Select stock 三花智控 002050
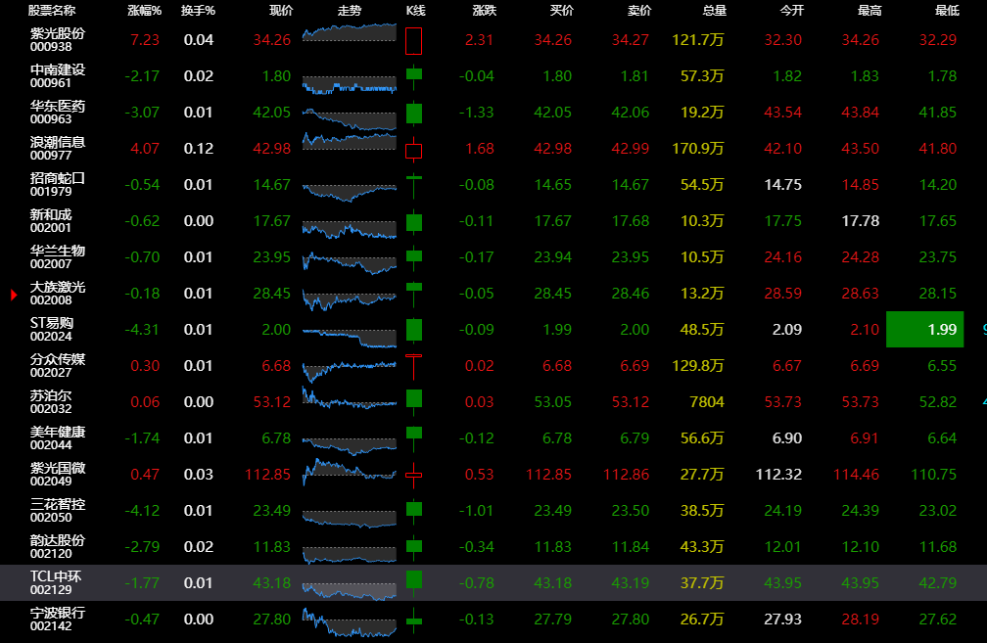This screenshot has height=643, width=987. point(57,510)
